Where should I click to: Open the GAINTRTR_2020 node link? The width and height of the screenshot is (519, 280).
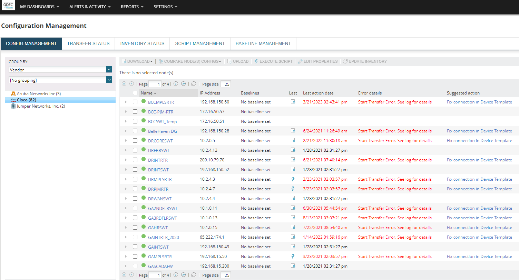pyautogui.click(x=164, y=237)
